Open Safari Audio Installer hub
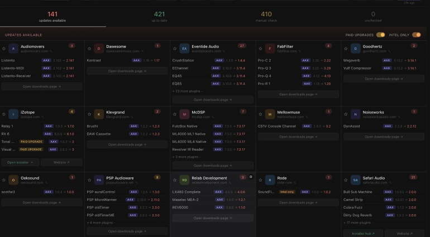 pos(363,234)
